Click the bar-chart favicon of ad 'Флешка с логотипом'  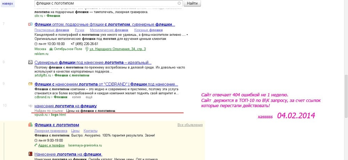[30, 125]
